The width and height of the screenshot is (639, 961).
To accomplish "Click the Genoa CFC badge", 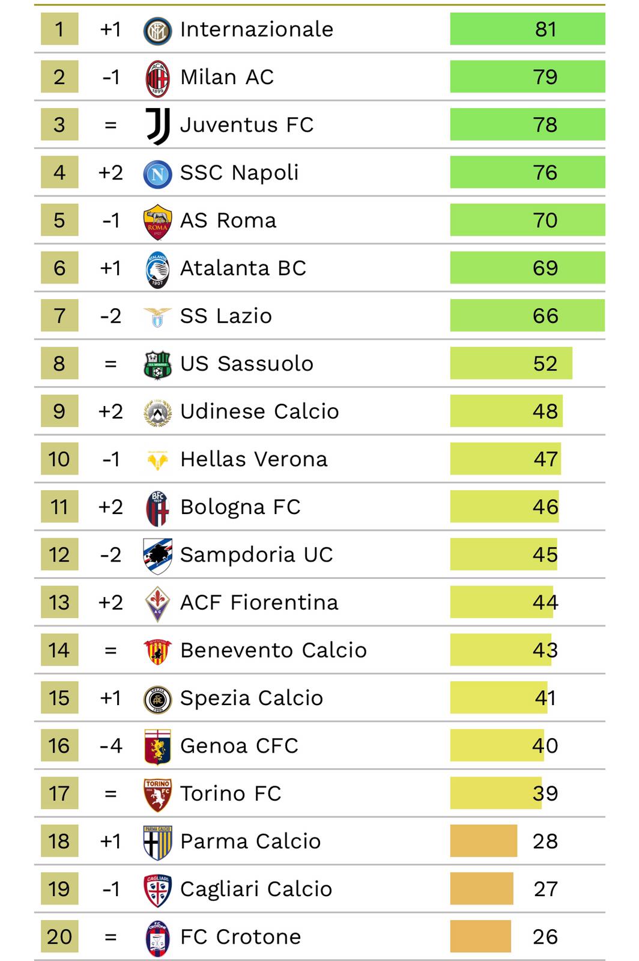I will coord(158,747).
